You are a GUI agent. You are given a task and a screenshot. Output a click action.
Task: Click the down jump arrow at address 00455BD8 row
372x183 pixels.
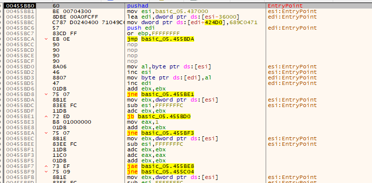(x=46, y=94)
